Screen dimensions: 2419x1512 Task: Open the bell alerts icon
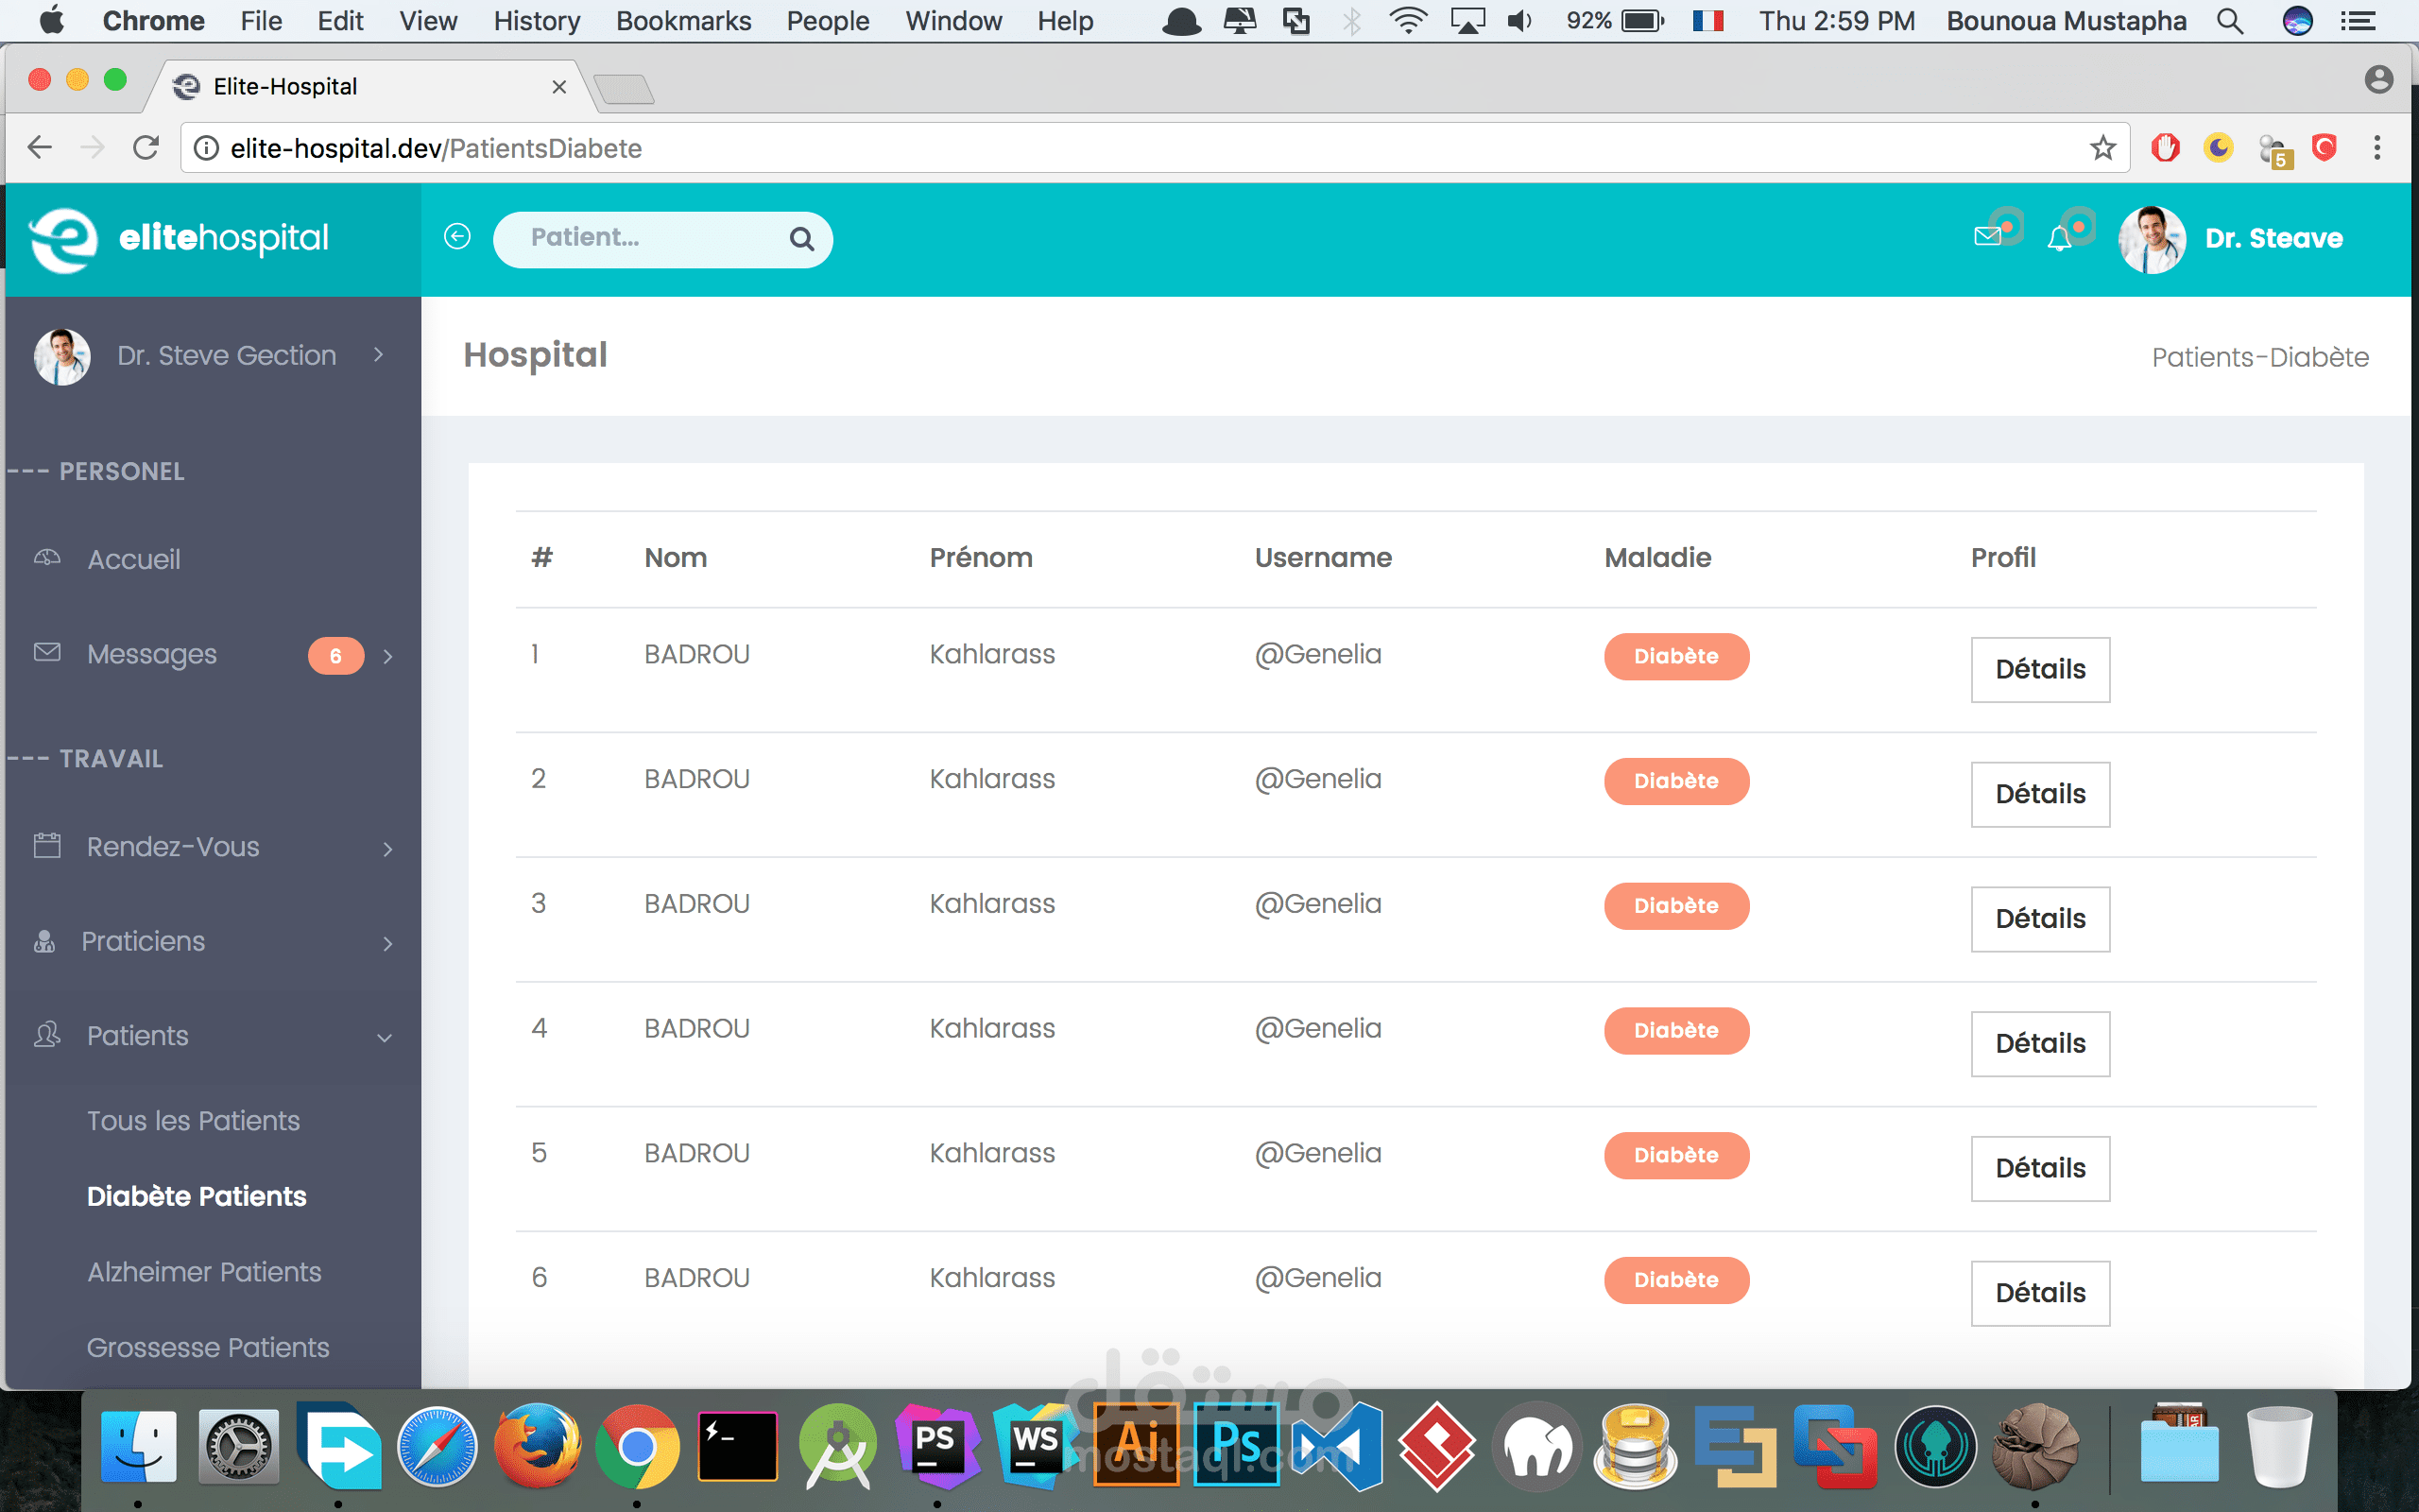(2059, 239)
